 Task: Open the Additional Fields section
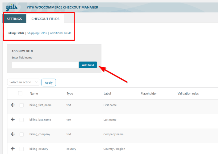coord(60,33)
